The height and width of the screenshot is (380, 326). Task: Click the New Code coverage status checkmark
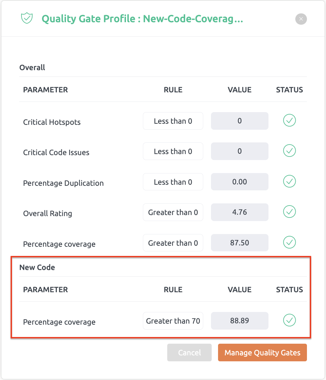tap(289, 320)
